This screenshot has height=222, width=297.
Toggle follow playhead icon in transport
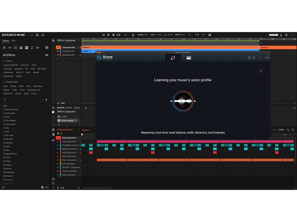pyautogui.click(x=190, y=35)
